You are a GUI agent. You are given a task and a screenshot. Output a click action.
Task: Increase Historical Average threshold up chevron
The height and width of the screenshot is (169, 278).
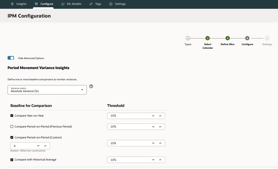click(x=160, y=160)
